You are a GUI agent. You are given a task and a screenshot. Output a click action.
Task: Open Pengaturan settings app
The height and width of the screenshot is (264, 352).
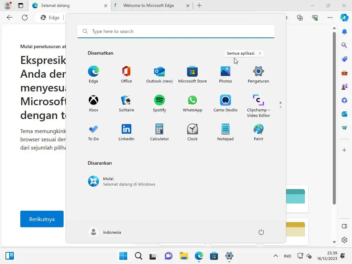click(258, 75)
